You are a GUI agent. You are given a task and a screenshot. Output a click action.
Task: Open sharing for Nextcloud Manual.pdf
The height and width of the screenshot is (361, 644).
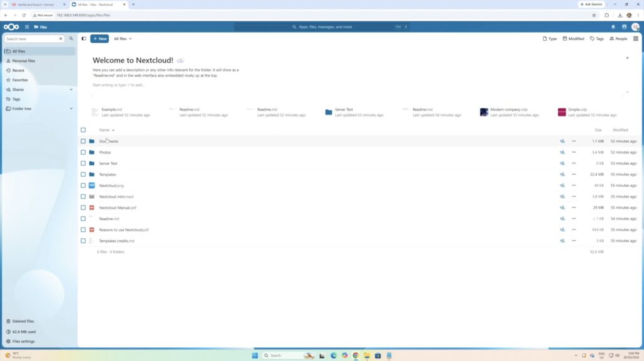pos(562,208)
